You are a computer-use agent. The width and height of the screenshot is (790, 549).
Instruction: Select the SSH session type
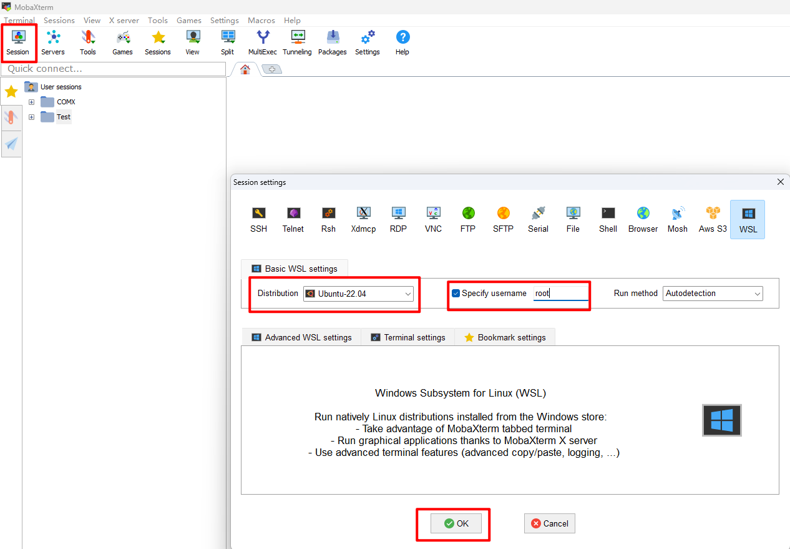[259, 220]
